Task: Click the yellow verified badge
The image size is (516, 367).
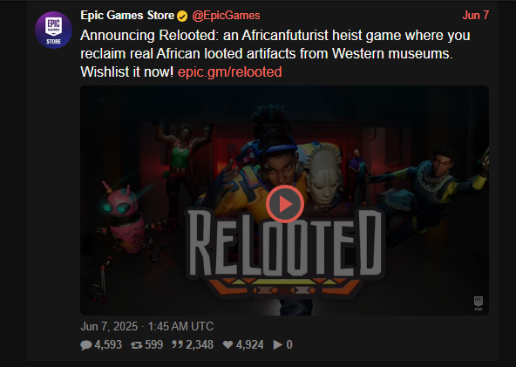Action: tap(182, 16)
